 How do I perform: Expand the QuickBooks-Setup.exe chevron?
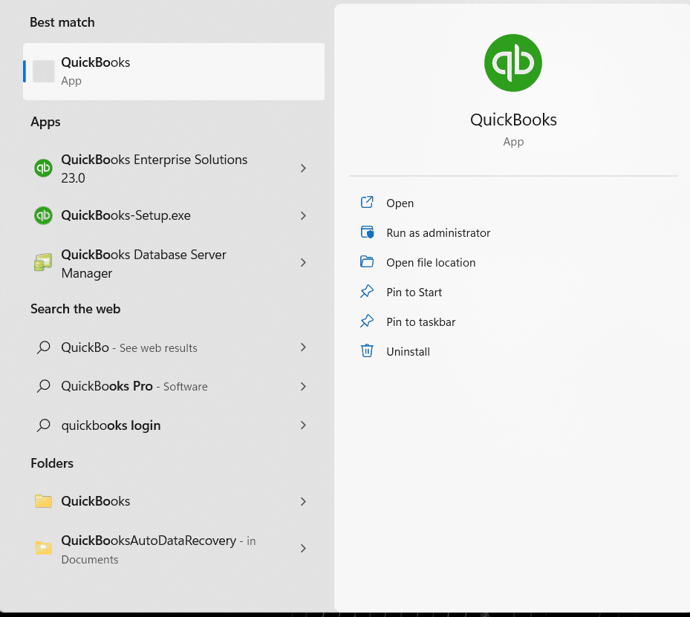[303, 215]
